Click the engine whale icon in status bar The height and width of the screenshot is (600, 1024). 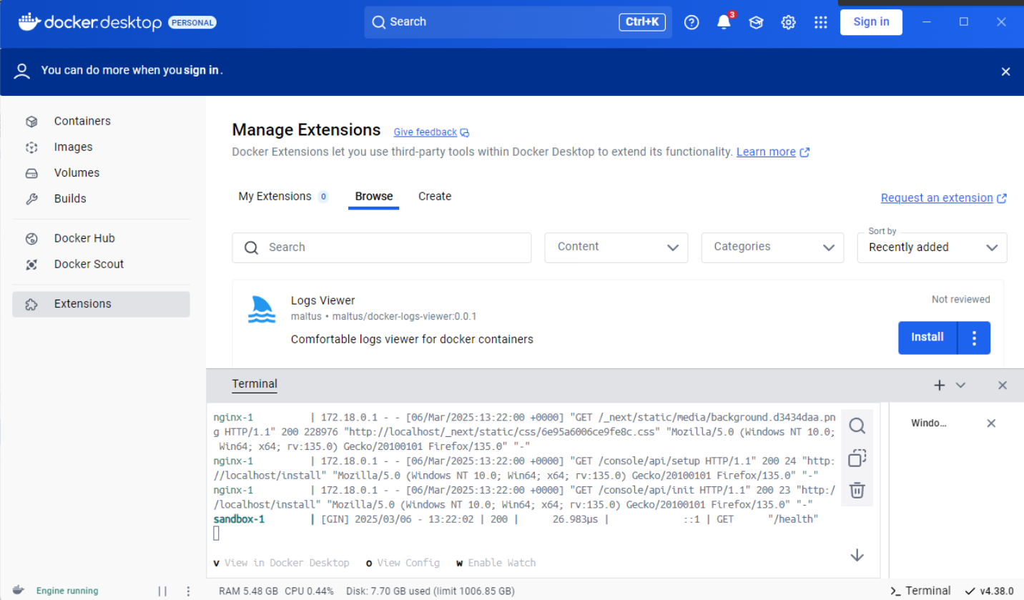19,591
